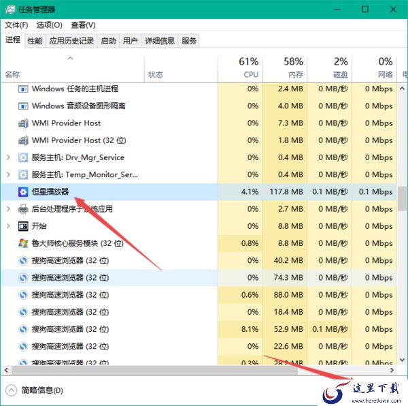The image size is (408, 406).
Task: Click the Temp_Monitor_Ser service gear icon
Action: 23,175
